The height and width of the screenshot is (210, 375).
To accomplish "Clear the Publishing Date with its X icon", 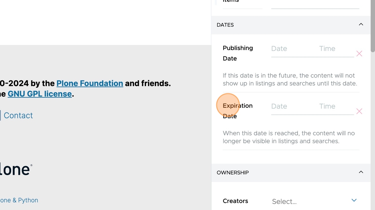I will pyautogui.click(x=359, y=53).
